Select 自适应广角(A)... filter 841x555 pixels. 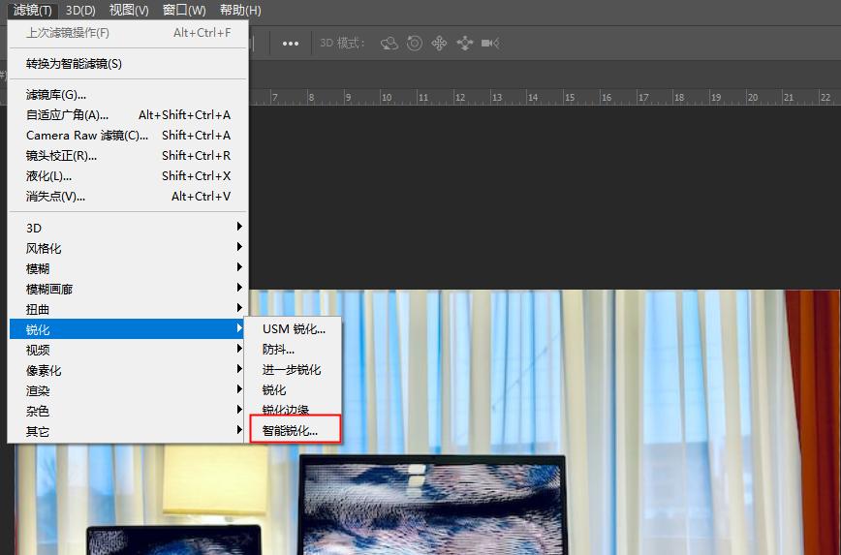click(x=128, y=114)
